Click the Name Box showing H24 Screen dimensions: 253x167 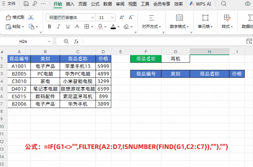coord(23,41)
